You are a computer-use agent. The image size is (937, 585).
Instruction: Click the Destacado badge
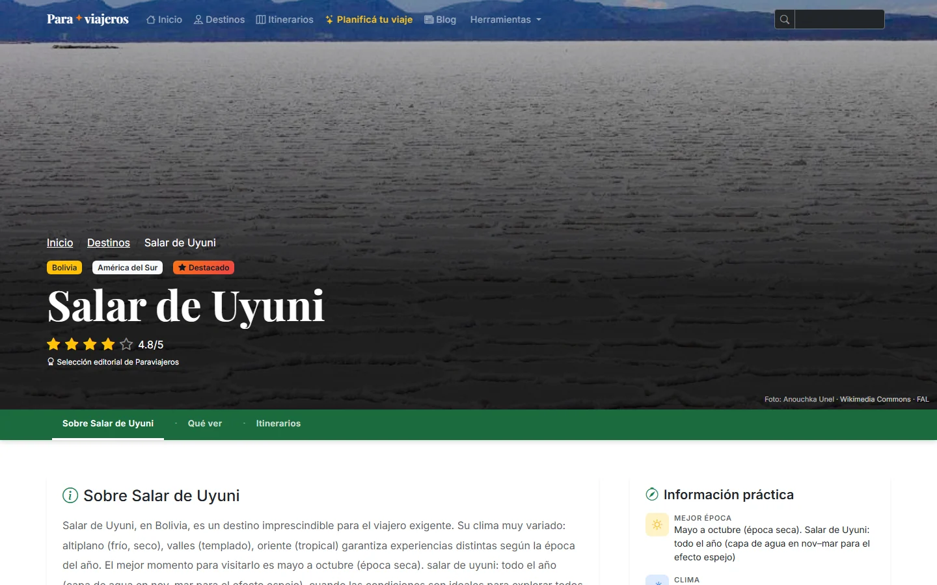click(x=204, y=268)
